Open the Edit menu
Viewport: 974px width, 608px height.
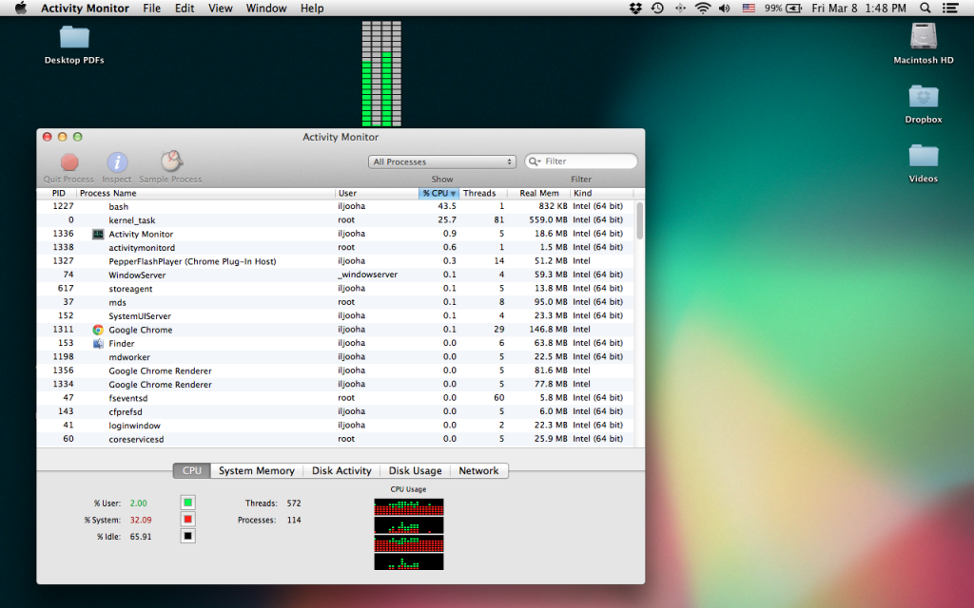(185, 8)
